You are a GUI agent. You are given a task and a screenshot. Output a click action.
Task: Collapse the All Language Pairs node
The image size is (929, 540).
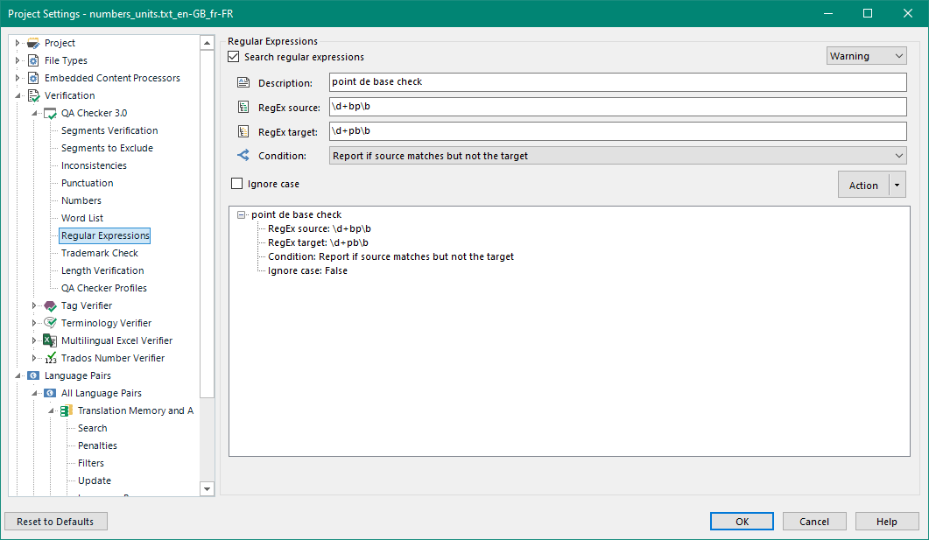pos(34,393)
